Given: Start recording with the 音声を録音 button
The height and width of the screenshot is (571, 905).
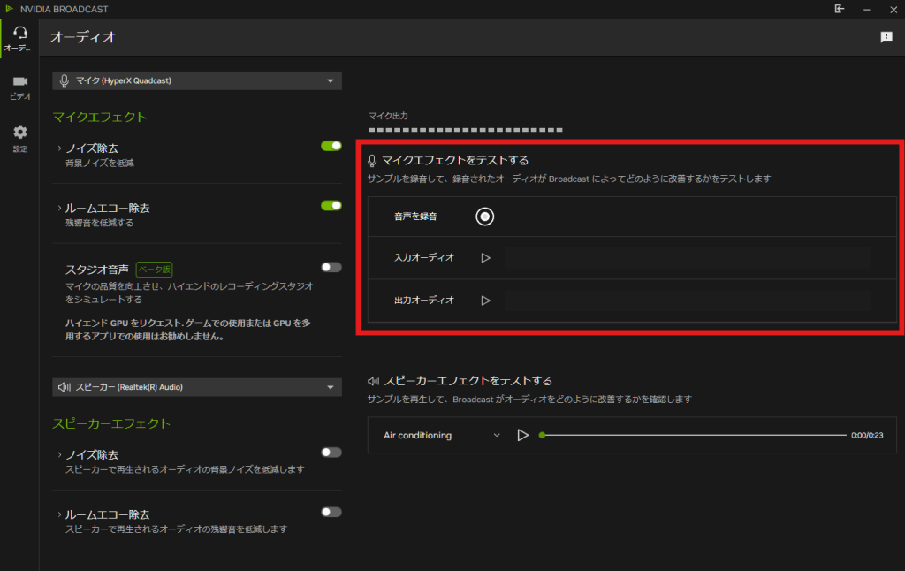Looking at the screenshot, I should (x=485, y=217).
